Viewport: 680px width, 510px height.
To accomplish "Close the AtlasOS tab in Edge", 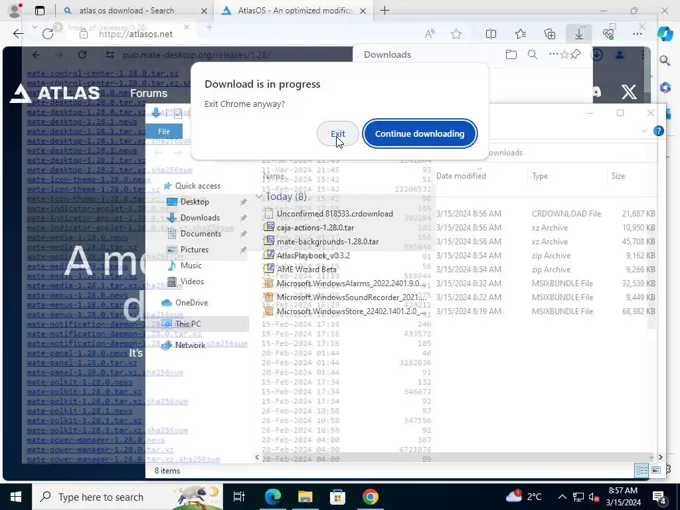I will point(363,11).
